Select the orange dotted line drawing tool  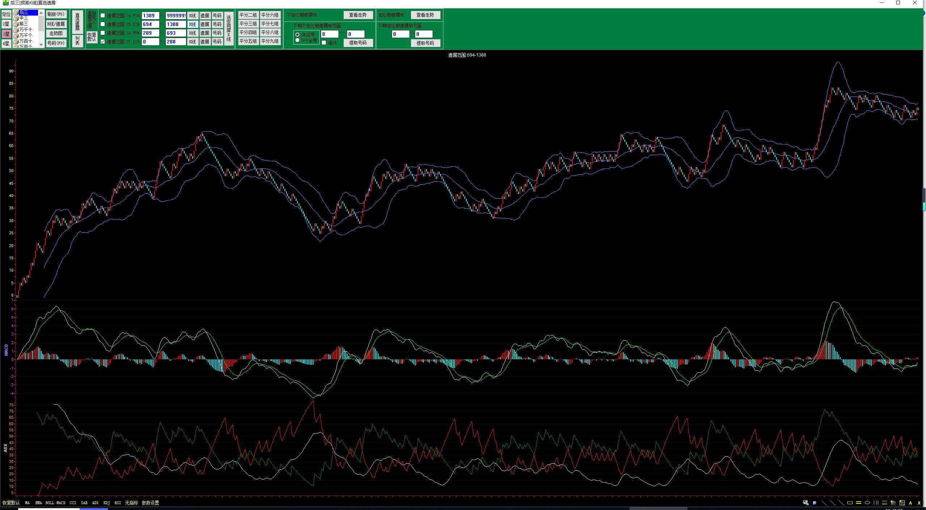click(832, 503)
